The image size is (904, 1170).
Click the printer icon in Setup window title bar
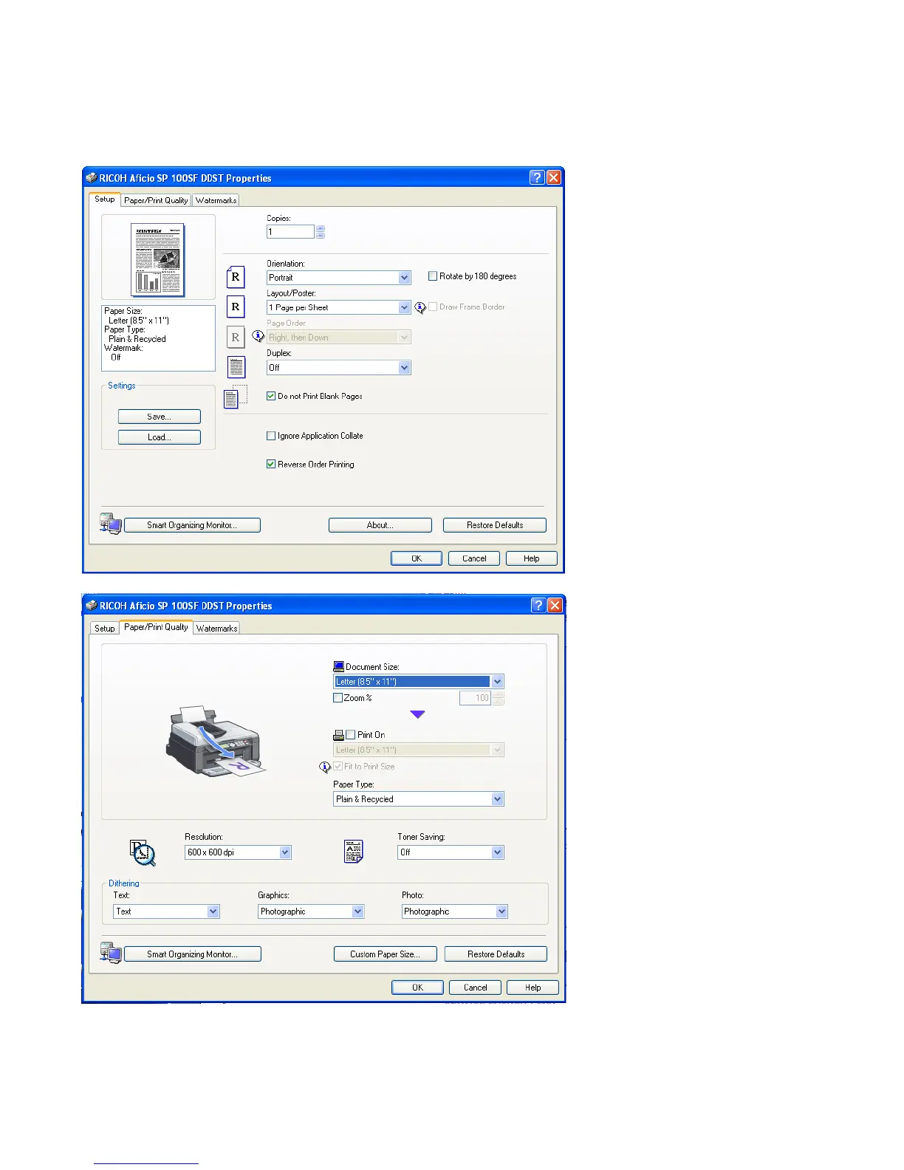92,177
